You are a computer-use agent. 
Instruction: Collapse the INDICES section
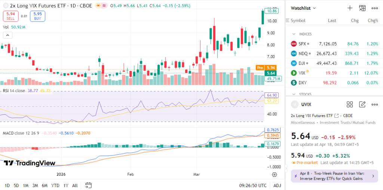(294, 34)
